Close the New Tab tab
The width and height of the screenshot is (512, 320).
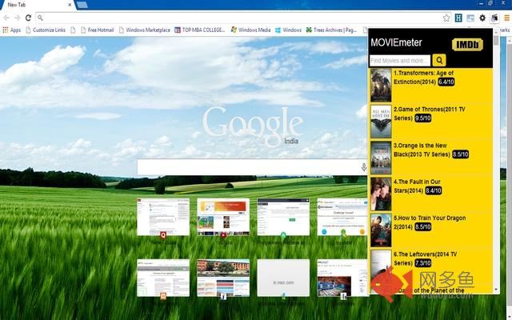[70, 5]
